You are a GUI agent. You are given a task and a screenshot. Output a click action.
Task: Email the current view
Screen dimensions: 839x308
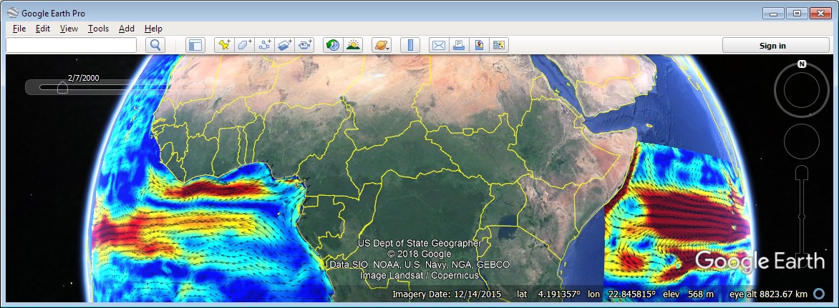(438, 45)
